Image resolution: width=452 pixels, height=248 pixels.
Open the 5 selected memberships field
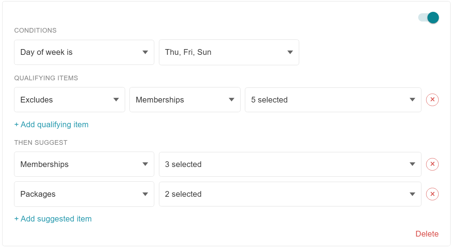[333, 100]
